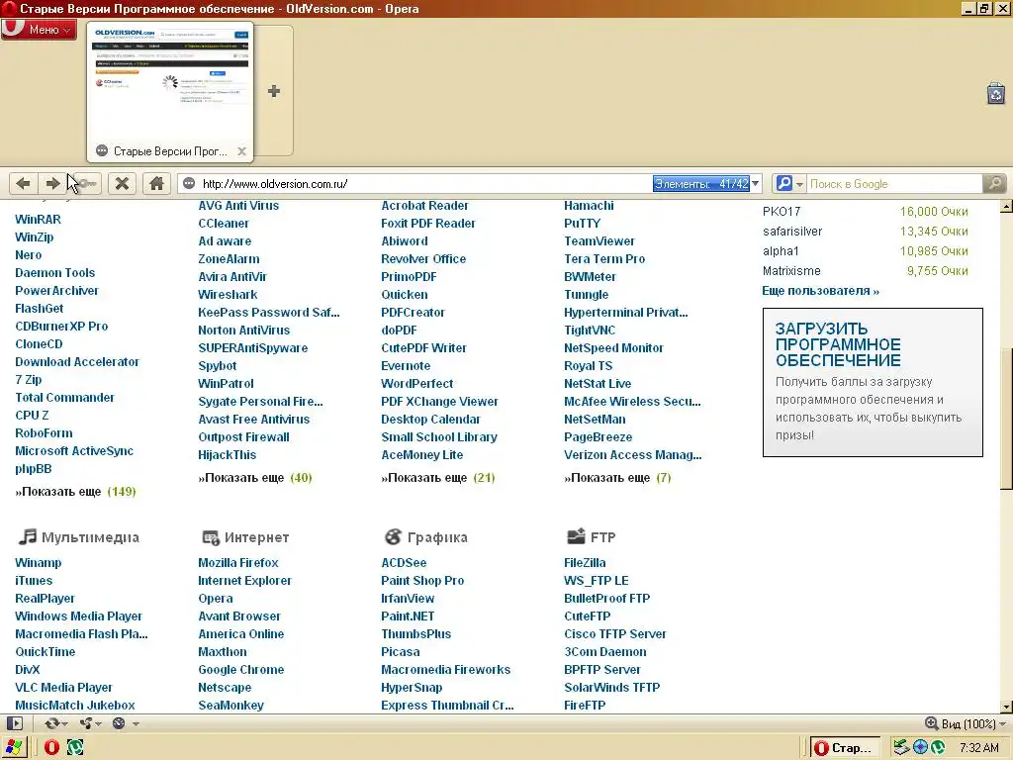The image size is (1013, 760).
Task: Go to the Home page icon
Action: point(156,183)
